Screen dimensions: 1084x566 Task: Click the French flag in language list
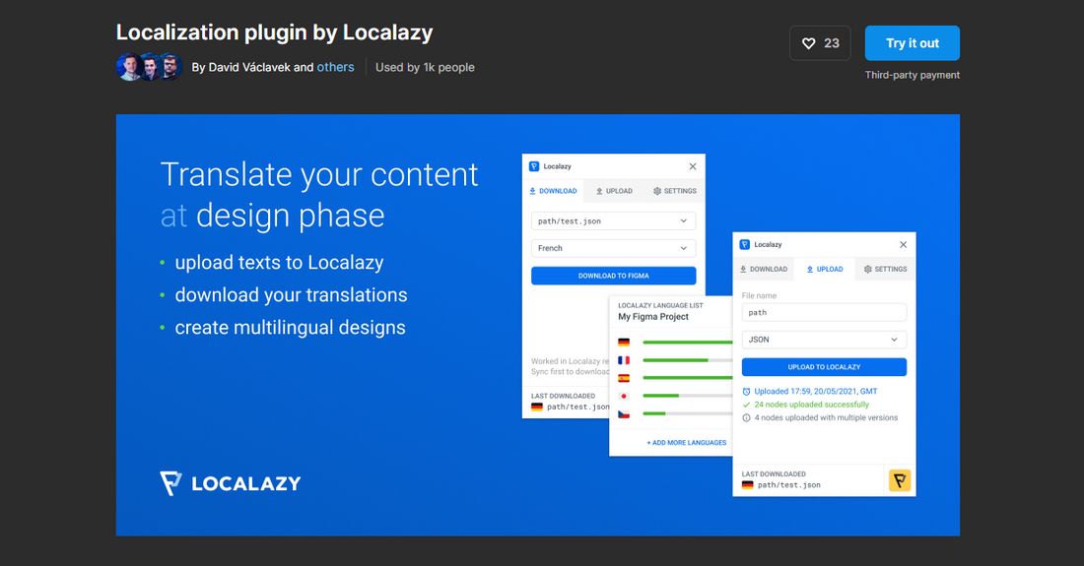click(624, 360)
